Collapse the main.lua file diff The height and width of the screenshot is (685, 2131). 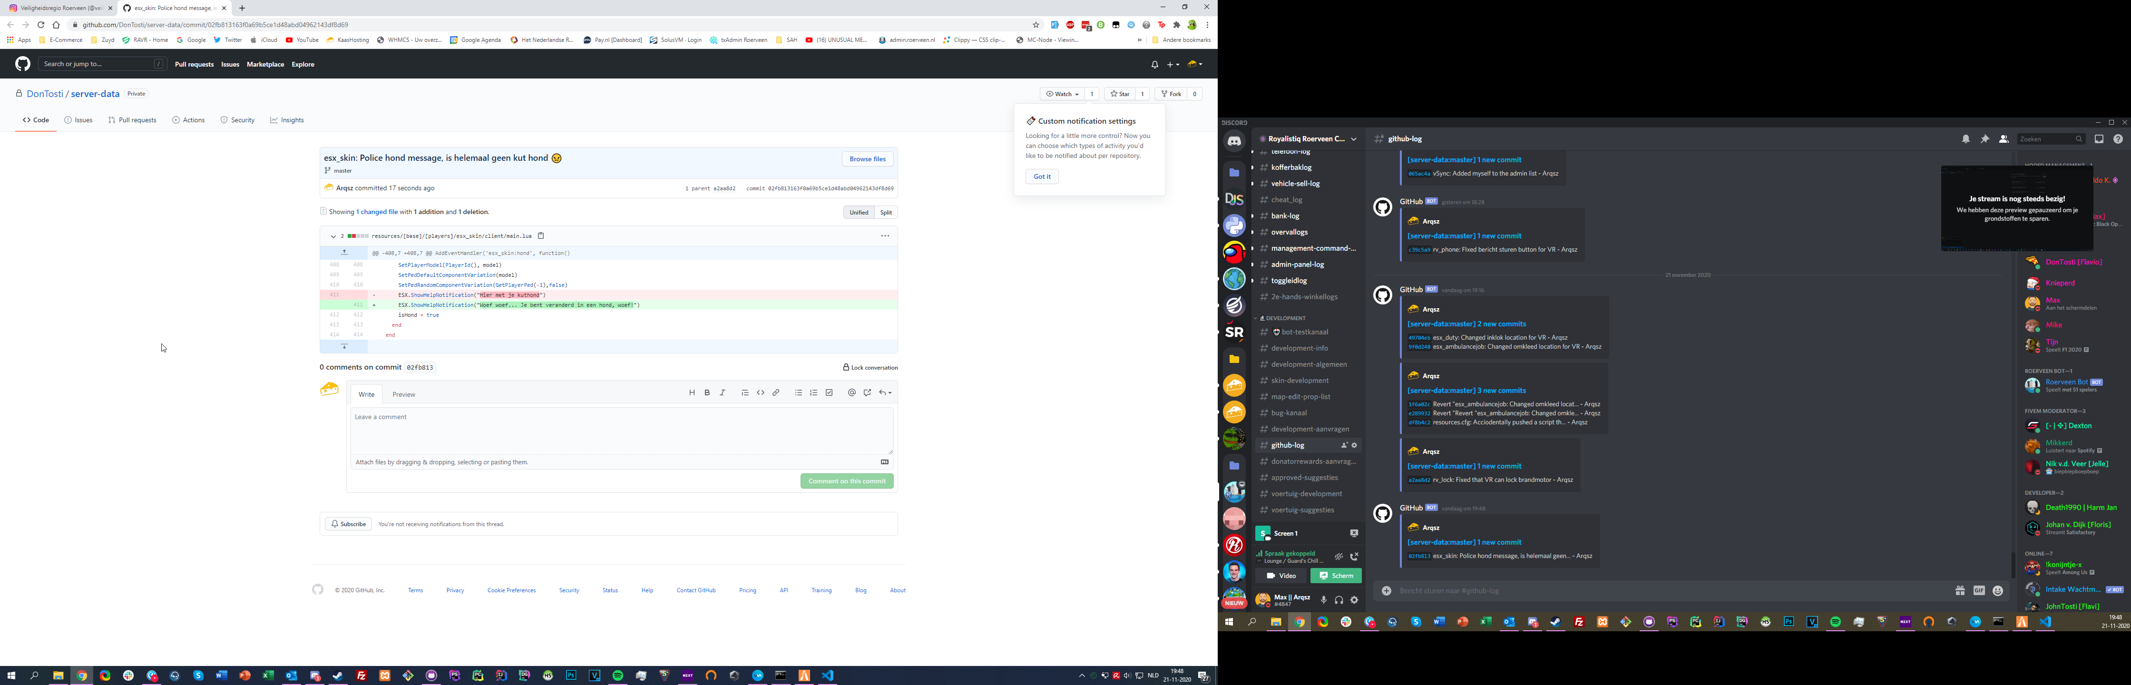pos(332,236)
